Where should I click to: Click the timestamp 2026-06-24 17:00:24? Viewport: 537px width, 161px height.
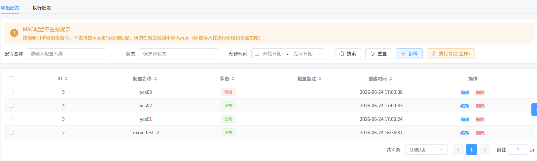pyautogui.click(x=381, y=119)
